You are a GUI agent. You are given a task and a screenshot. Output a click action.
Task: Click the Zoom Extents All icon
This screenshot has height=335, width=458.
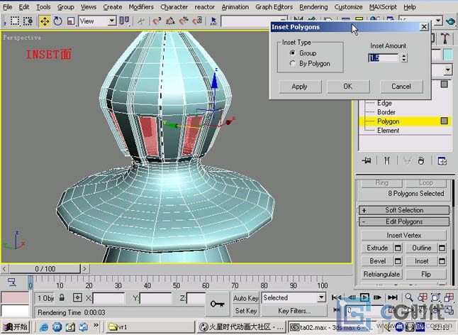pyautogui.click(x=449, y=297)
